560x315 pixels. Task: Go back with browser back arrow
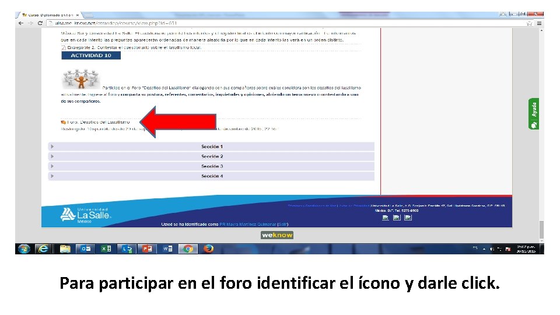21,23
